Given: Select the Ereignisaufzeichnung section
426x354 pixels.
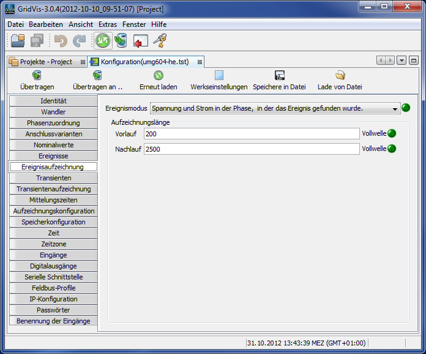Looking at the screenshot, I should point(53,167).
